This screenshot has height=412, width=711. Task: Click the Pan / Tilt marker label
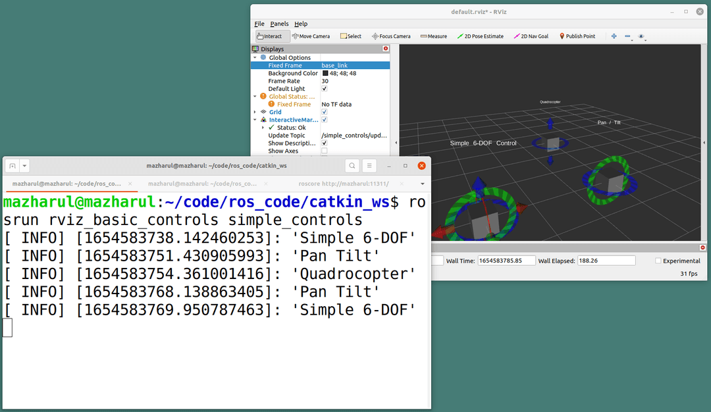[x=609, y=122]
